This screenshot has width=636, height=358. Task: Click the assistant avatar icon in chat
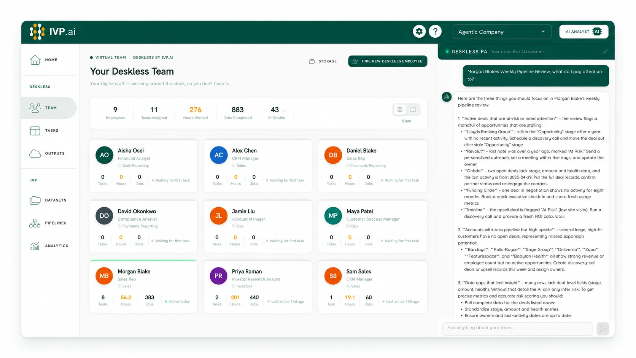point(447,97)
